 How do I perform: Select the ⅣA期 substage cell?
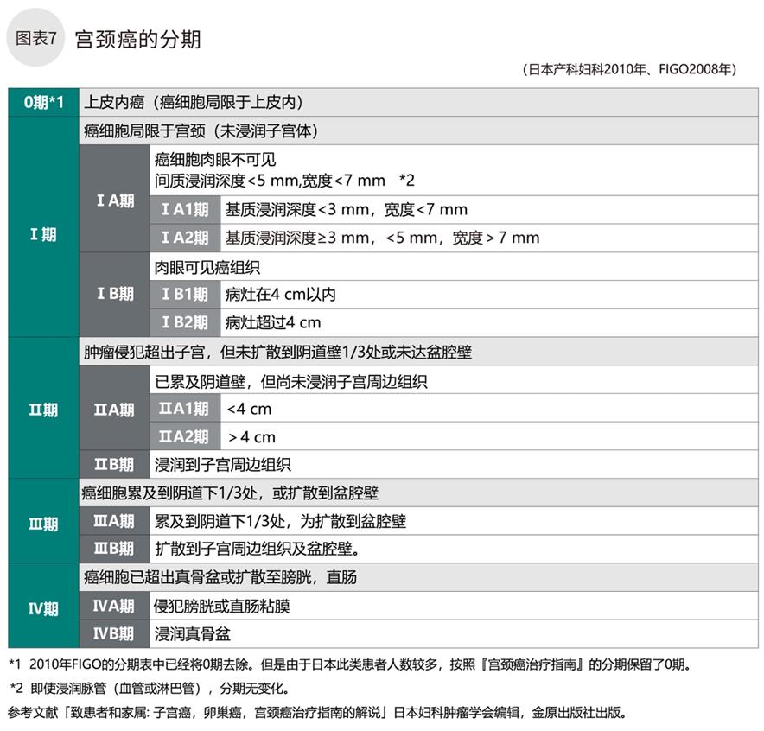(x=114, y=607)
